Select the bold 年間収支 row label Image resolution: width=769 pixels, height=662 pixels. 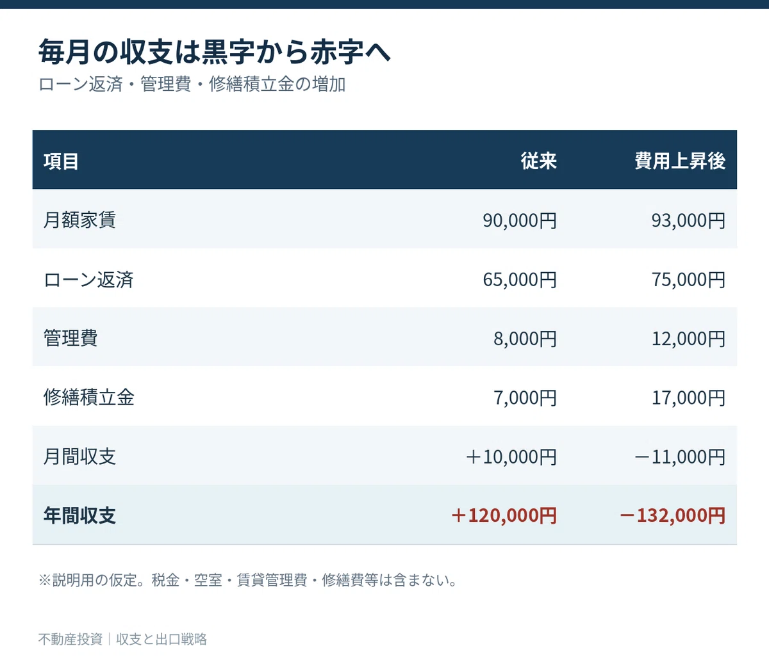(79, 515)
